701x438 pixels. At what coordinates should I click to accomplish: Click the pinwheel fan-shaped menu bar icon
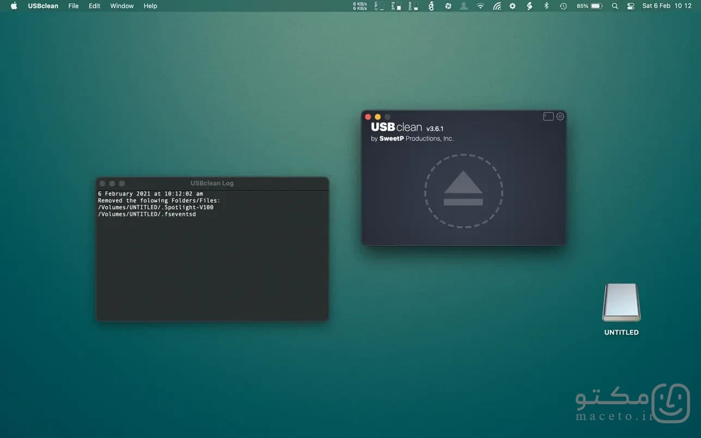point(448,6)
